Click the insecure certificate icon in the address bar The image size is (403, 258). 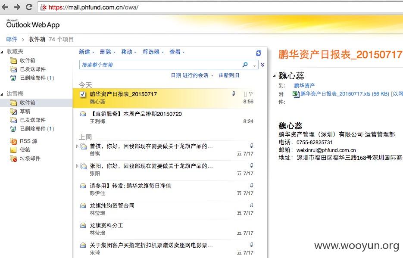(x=44, y=7)
